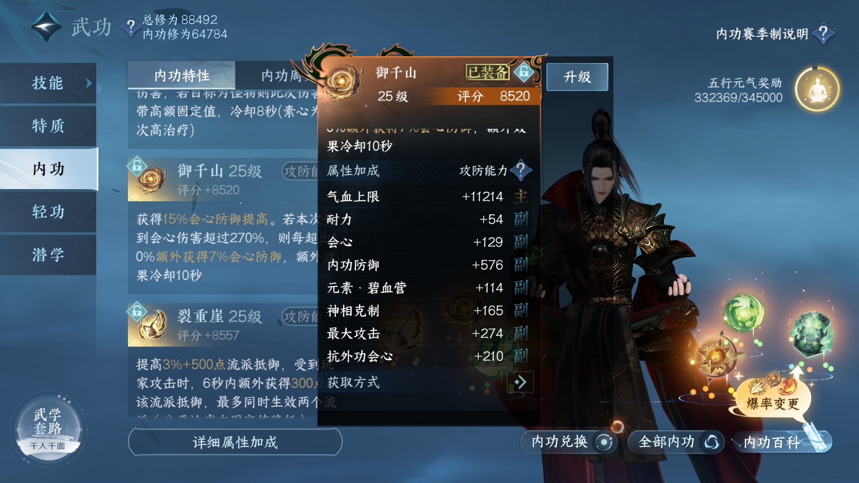Toggle the lock on 御千山 popup header
Screen dimensions: 859x483
point(524,72)
